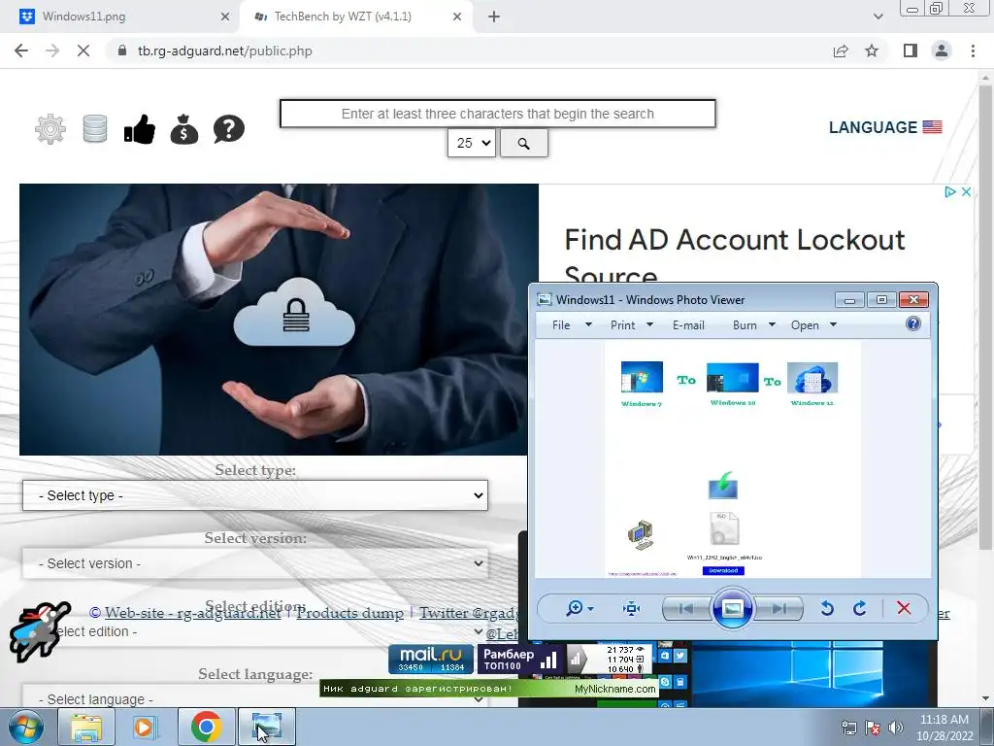
Task: Click the database stack icon
Action: pos(95,129)
